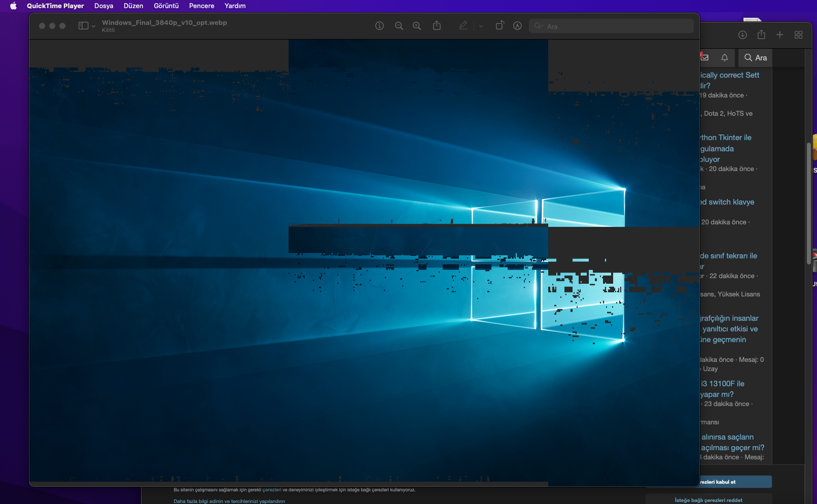Open the QuickTime Player menu

click(x=55, y=6)
